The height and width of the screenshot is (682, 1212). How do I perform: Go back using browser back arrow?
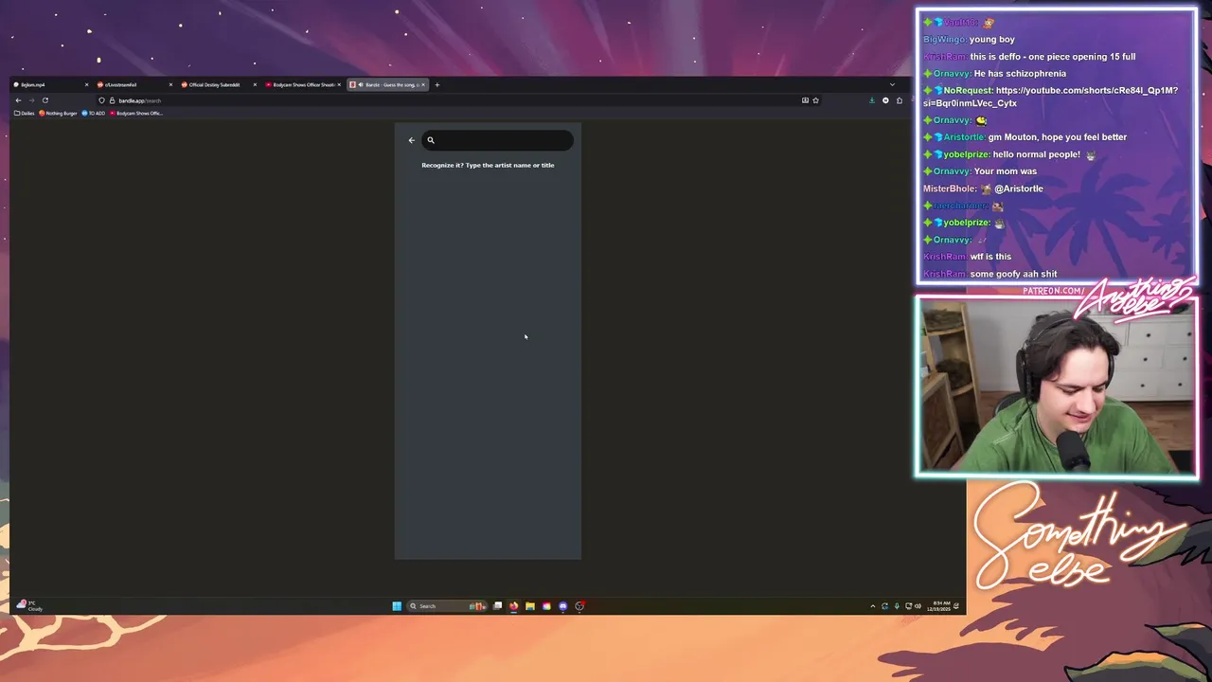18,100
